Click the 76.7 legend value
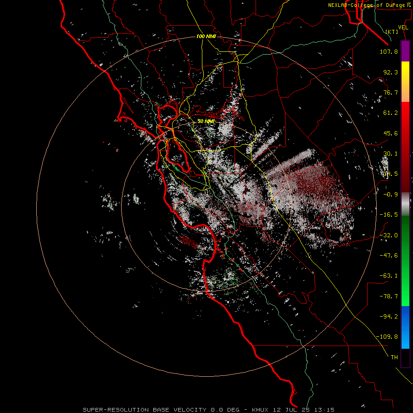This screenshot has width=413, height=413. [391, 92]
